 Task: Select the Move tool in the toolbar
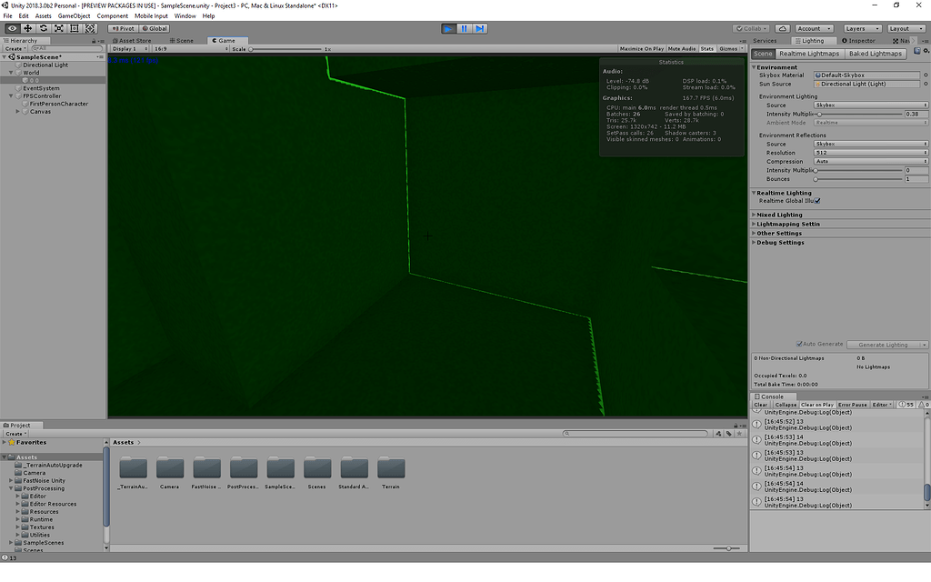(28, 28)
